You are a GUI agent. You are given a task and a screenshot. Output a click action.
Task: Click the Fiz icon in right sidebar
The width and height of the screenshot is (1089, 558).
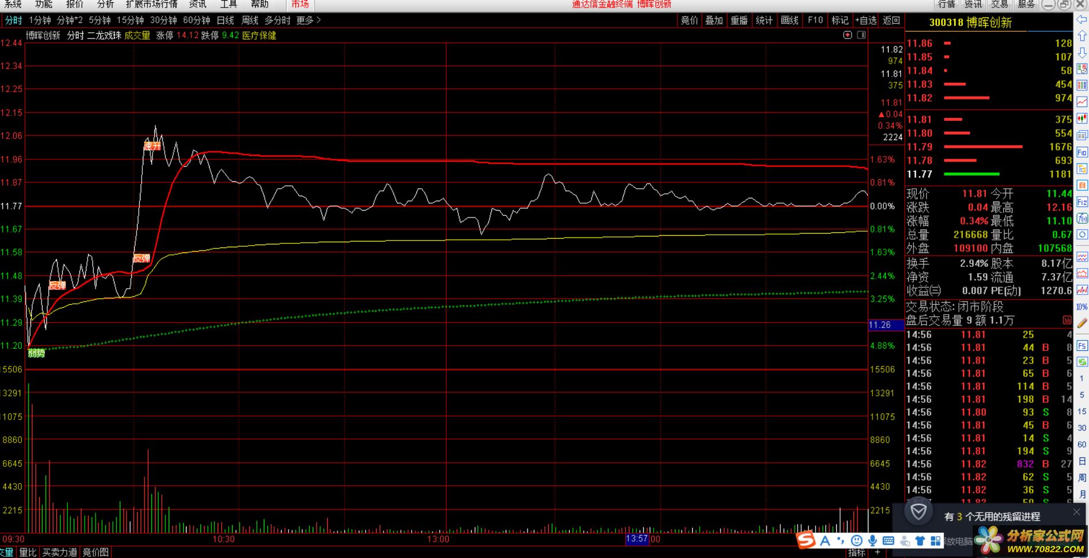click(x=1082, y=202)
